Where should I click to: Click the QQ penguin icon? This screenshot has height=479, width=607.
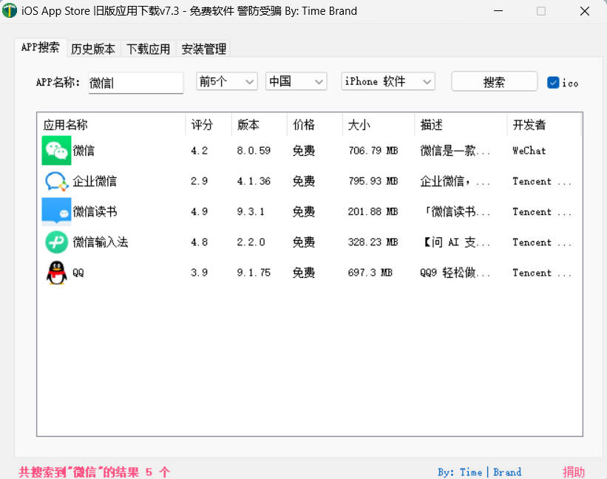click(x=56, y=273)
